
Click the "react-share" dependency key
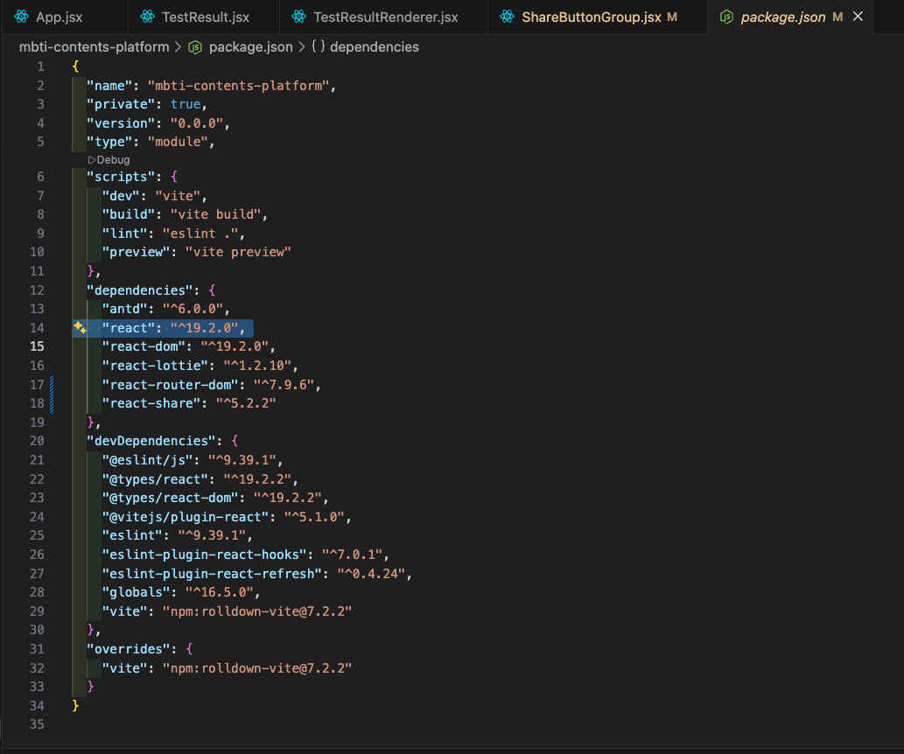(151, 403)
